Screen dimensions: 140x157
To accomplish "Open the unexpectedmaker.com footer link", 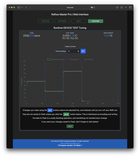I will click(70, 143).
